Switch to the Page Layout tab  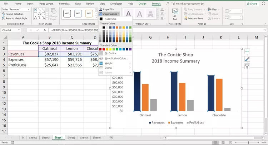tap(46, 4)
